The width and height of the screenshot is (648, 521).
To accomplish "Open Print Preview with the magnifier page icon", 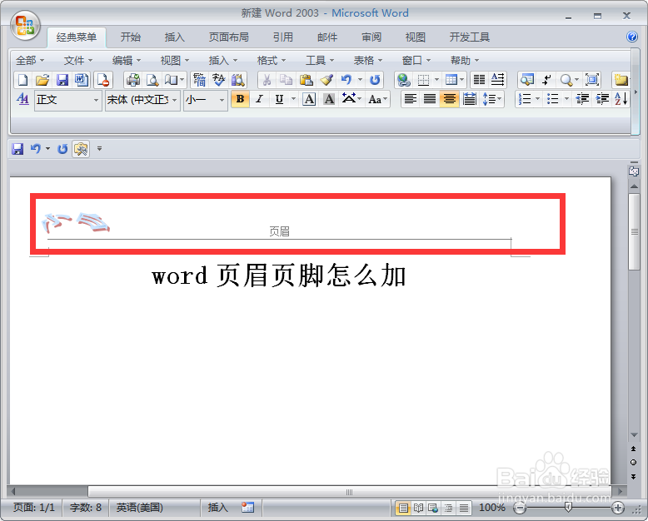I will coord(152,80).
